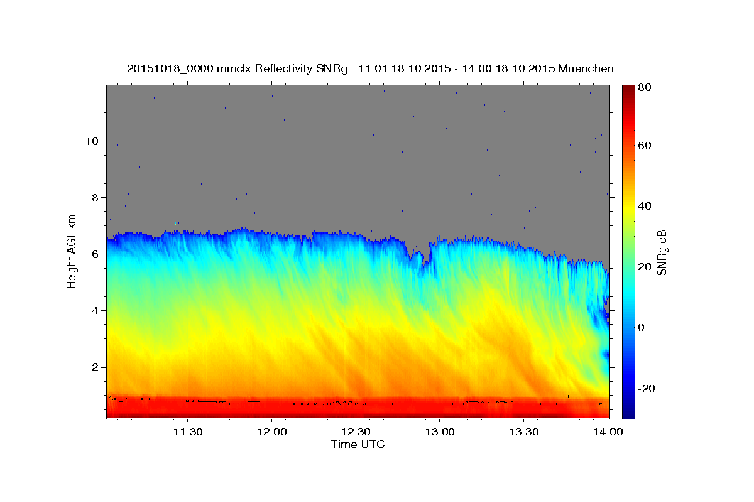Click the height axis label '8'
754x502 pixels.
(95, 197)
